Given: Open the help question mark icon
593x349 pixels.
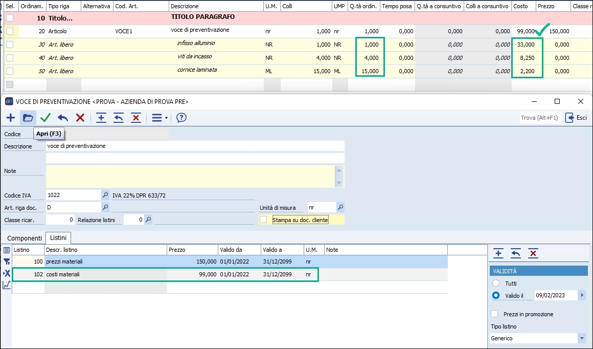Looking at the screenshot, I should [181, 118].
